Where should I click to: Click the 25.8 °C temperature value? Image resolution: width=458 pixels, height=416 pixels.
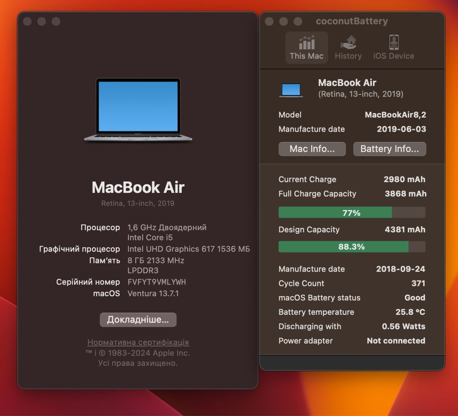tap(410, 312)
